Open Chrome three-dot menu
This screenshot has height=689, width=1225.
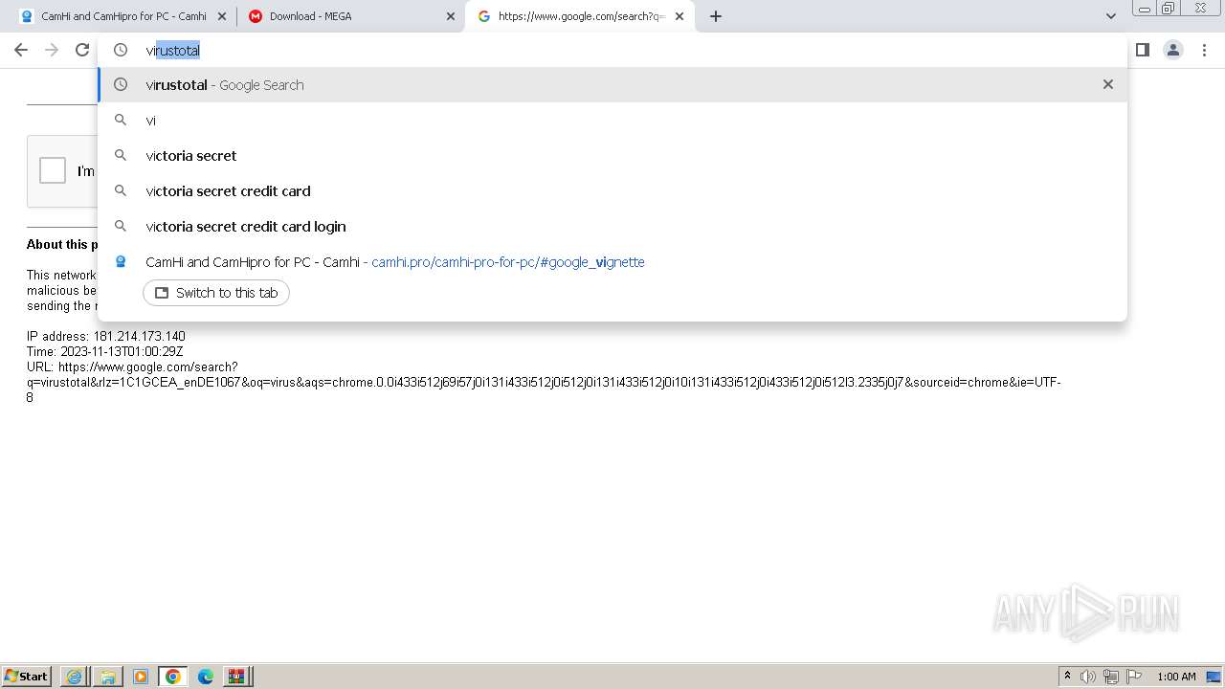[x=1204, y=50]
